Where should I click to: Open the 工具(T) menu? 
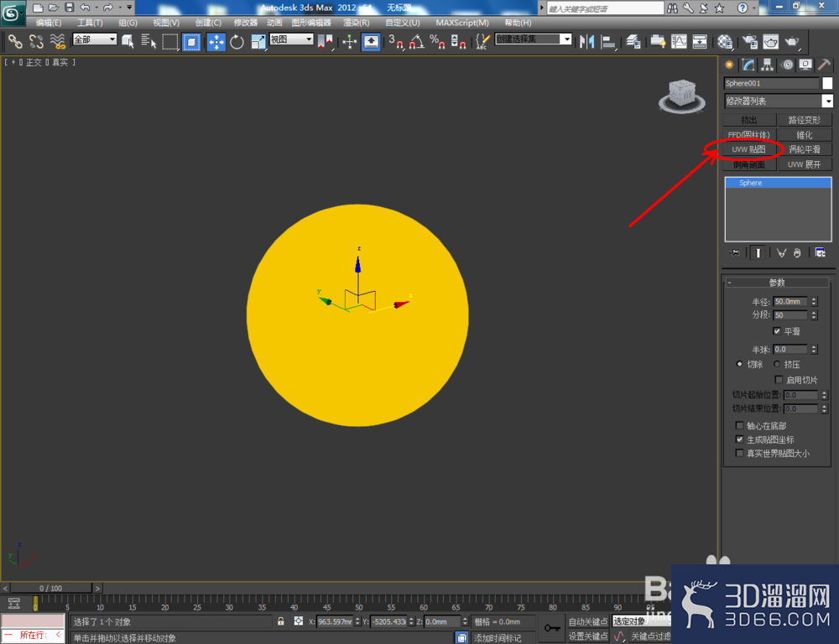pyautogui.click(x=90, y=23)
